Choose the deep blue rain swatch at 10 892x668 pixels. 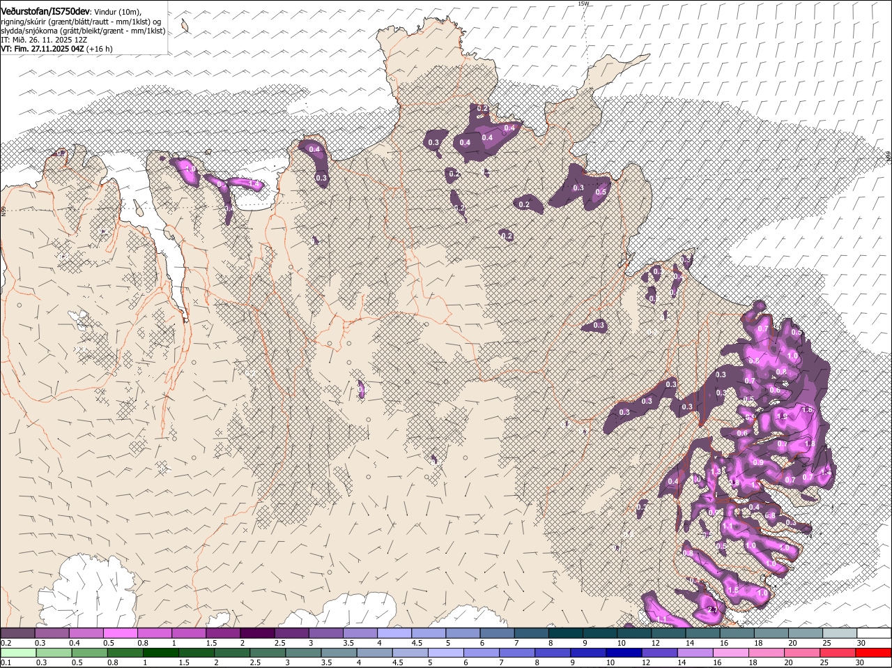(624, 653)
